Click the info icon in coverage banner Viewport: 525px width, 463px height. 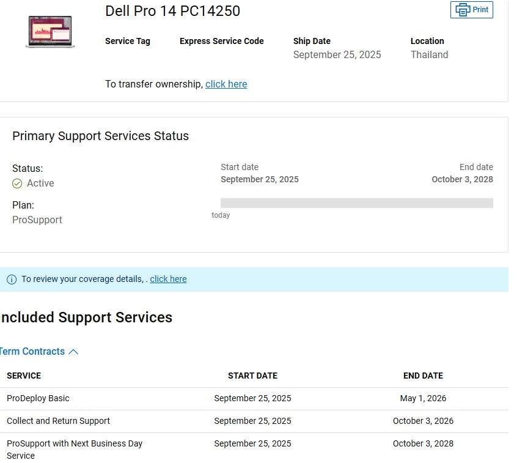12,280
